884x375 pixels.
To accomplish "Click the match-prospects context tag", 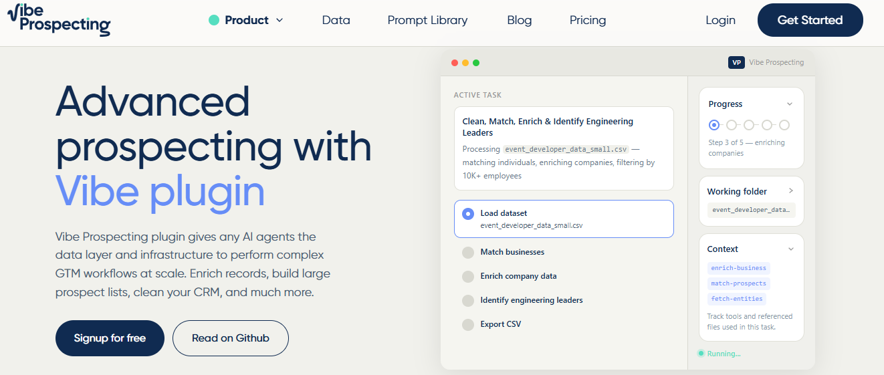I will click(x=739, y=283).
